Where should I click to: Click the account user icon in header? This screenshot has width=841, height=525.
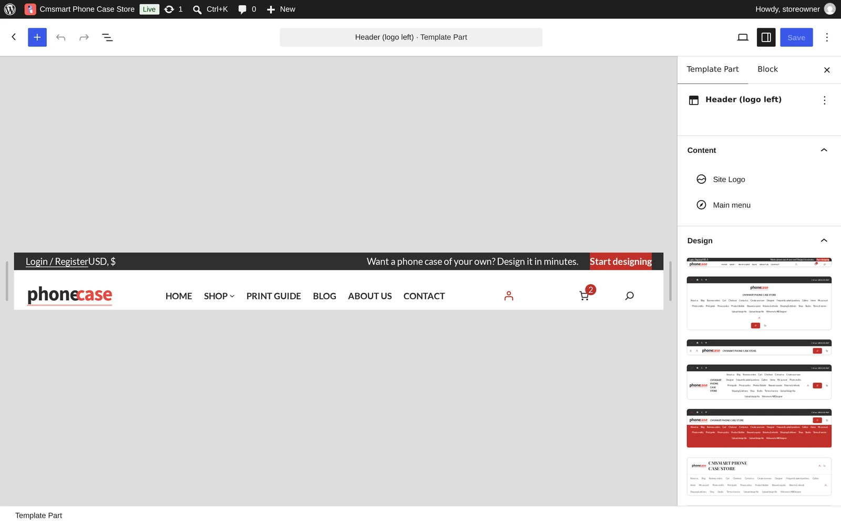pyautogui.click(x=509, y=296)
